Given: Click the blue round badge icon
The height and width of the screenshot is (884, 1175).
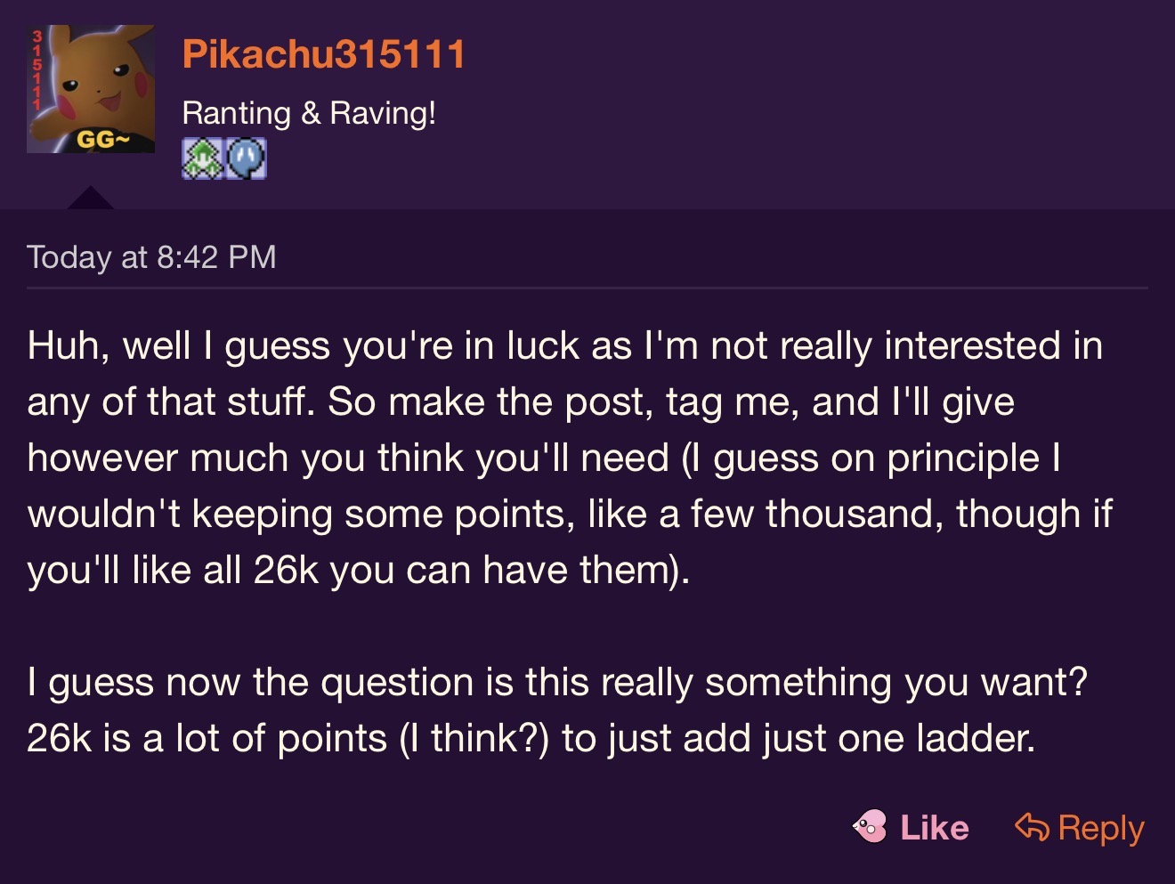Looking at the screenshot, I should (x=246, y=159).
